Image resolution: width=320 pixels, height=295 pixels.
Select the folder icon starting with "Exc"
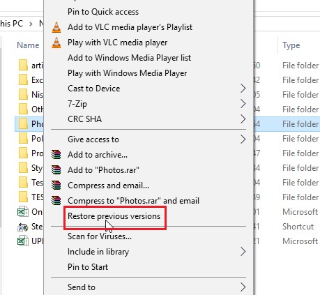pos(23,80)
